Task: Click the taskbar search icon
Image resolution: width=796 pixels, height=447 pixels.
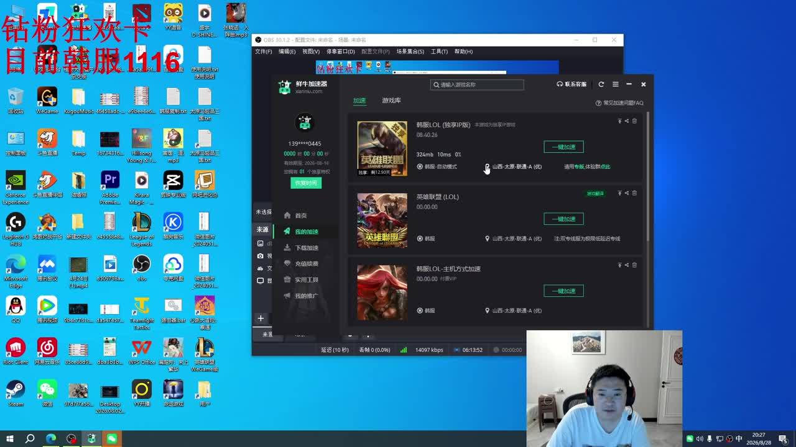Action: tap(30, 438)
